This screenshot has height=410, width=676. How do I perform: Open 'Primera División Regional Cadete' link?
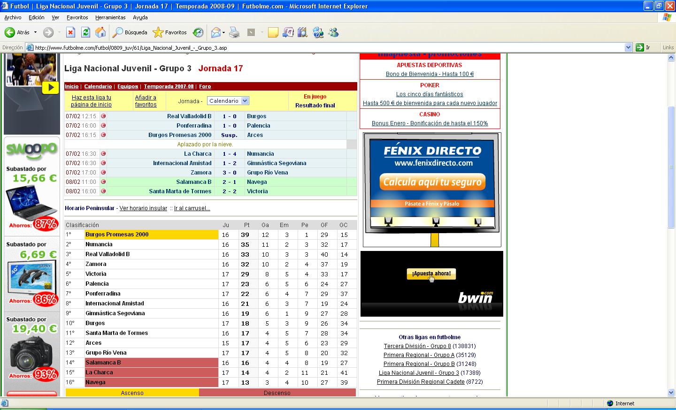(421, 382)
